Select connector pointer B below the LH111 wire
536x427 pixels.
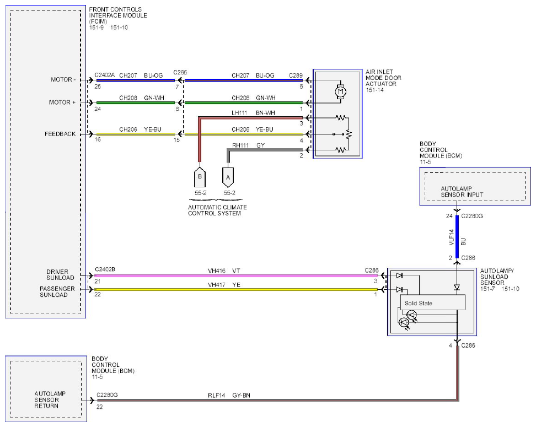(200, 177)
